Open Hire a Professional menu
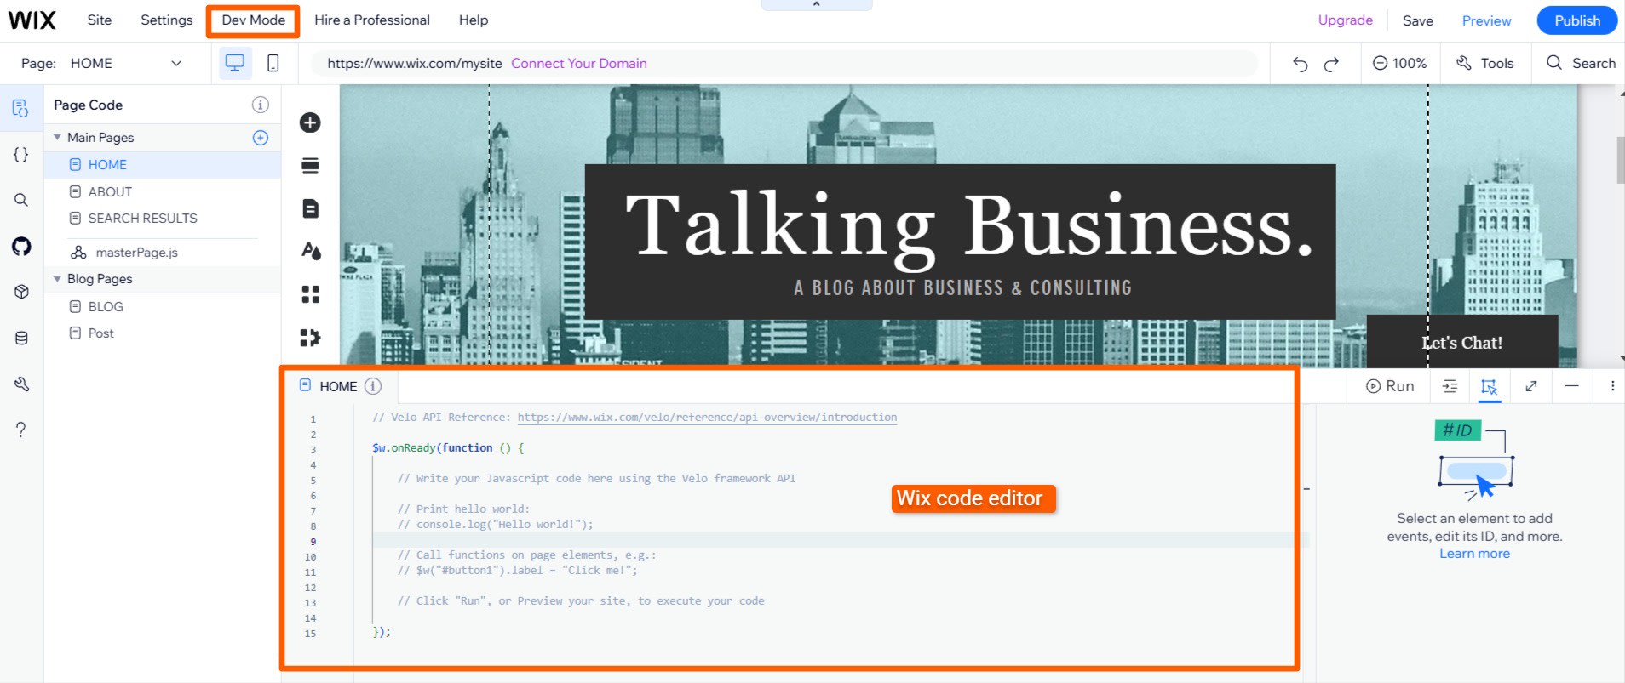 [x=372, y=20]
